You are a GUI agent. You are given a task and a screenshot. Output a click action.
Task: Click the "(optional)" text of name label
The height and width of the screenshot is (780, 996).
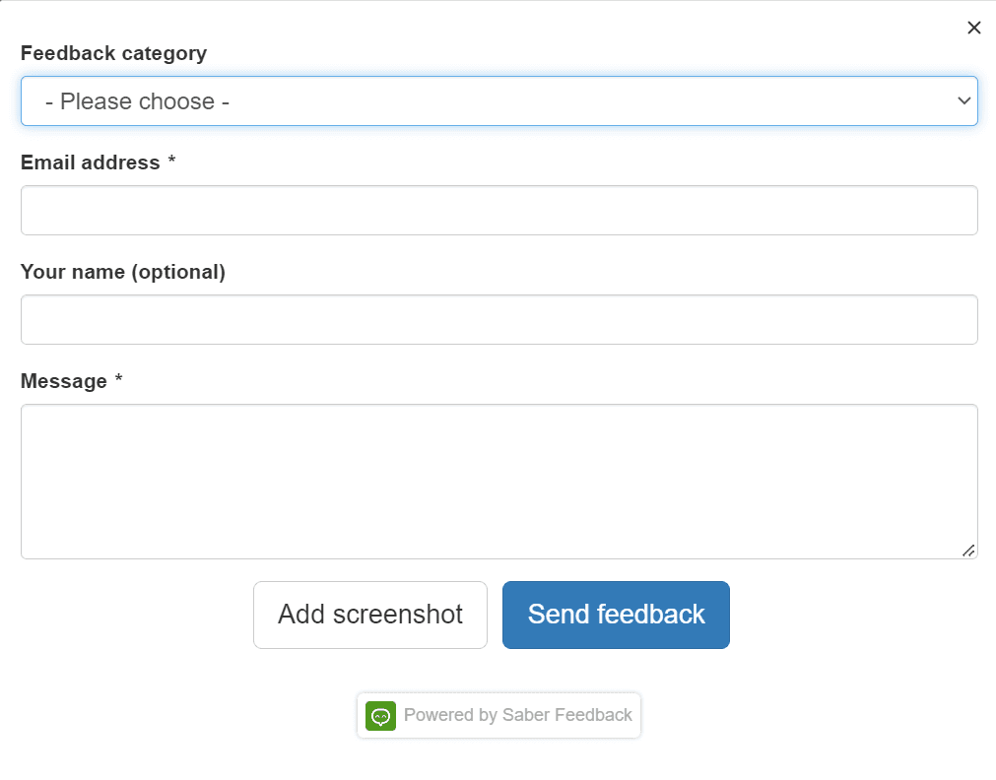tap(178, 272)
